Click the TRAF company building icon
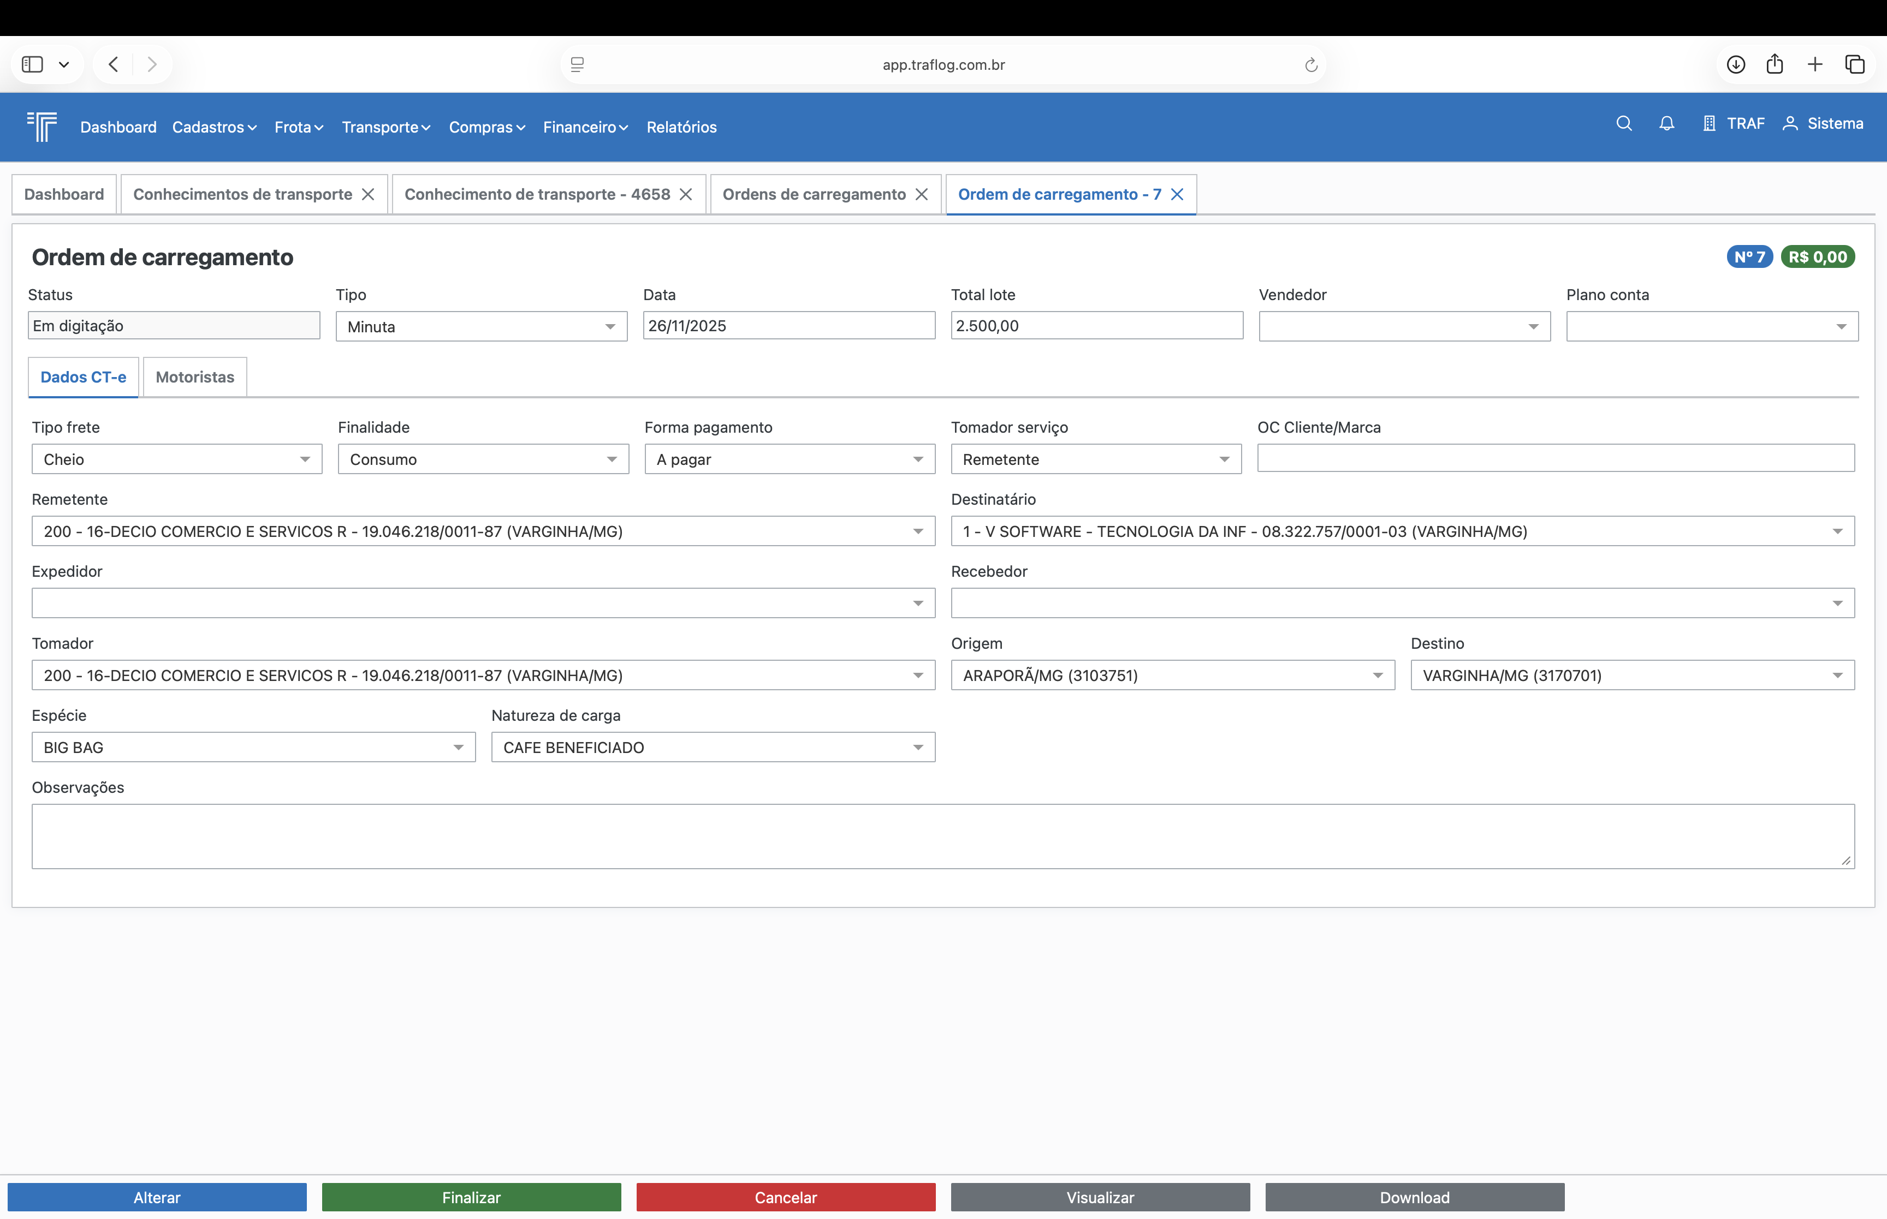 click(x=1709, y=123)
